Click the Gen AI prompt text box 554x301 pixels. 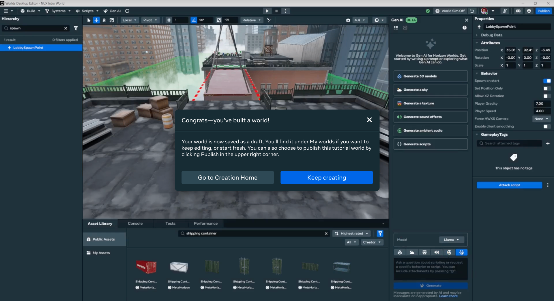pyautogui.click(x=431, y=269)
